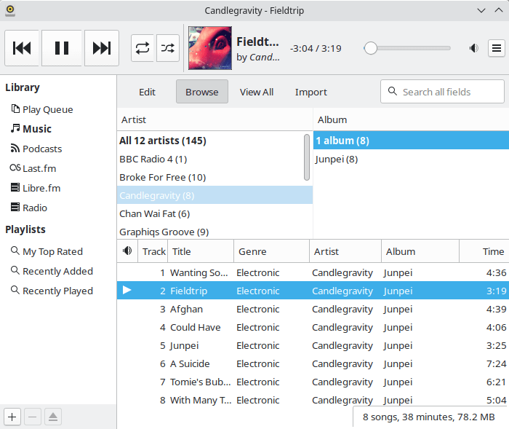Screen dimensions: 509x429
Task: Click the add playlist plus button
Action: coord(12,417)
